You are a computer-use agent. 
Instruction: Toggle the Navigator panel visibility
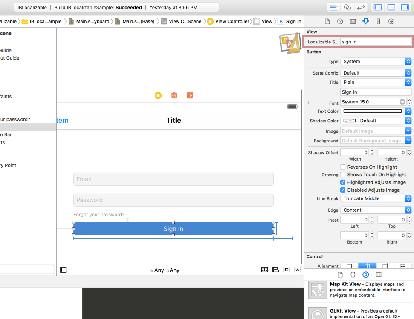378,7
